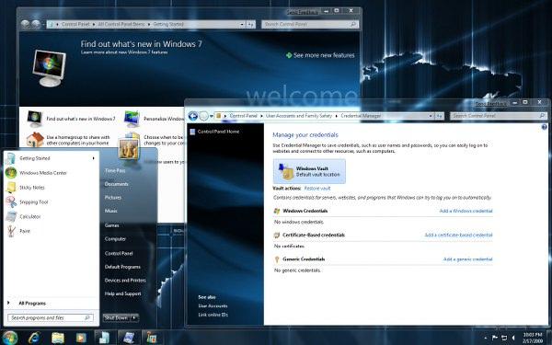Open address bar dropdown in Getting Started window
552x345 pixels.
pos(242,24)
